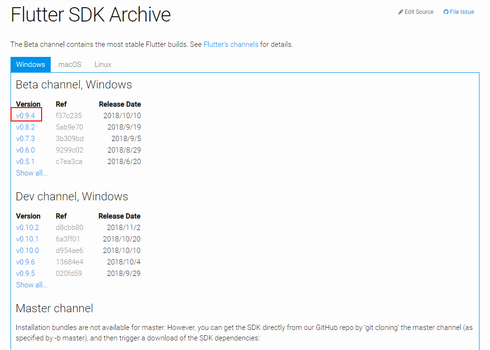This screenshot has height=350, width=490.
Task: Click the Master channel heading
Action: click(x=55, y=308)
